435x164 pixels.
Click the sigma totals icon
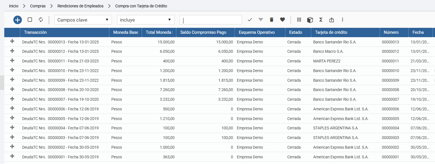click(x=321, y=20)
